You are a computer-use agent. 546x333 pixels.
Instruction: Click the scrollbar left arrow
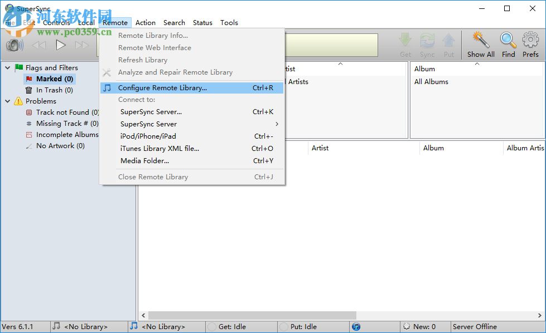pos(143,315)
